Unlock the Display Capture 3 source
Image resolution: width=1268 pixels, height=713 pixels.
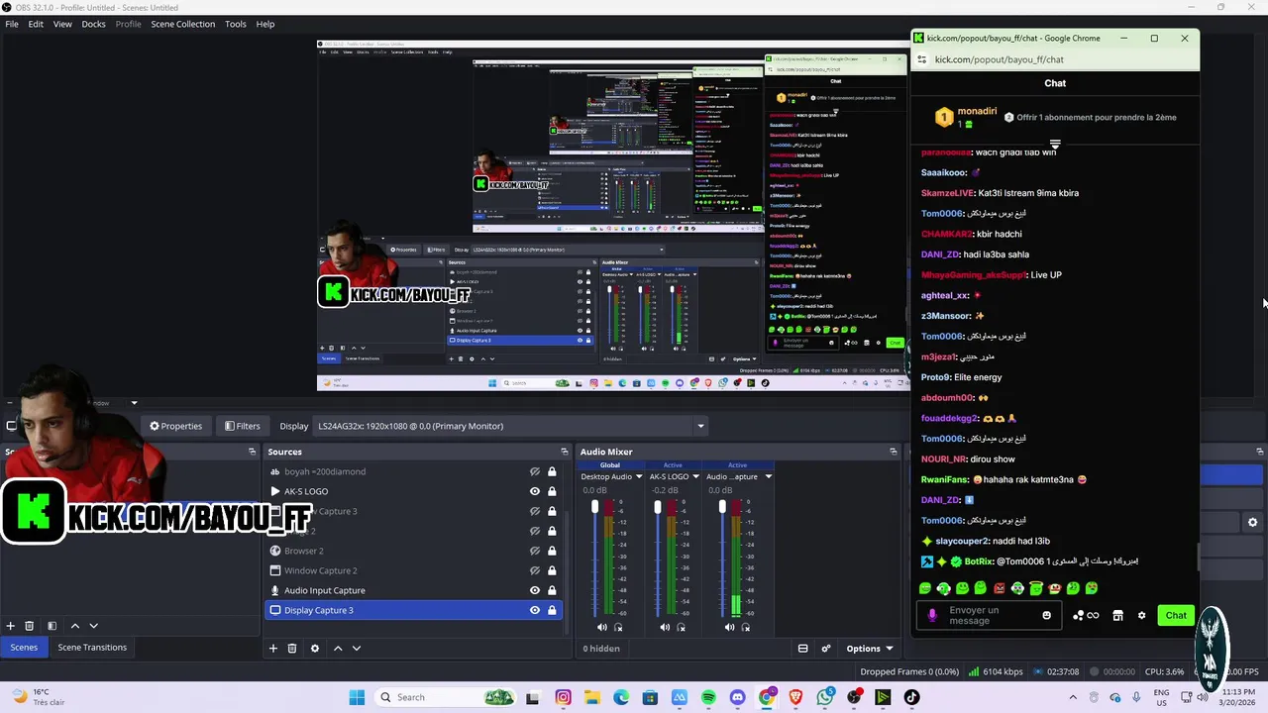[552, 610]
